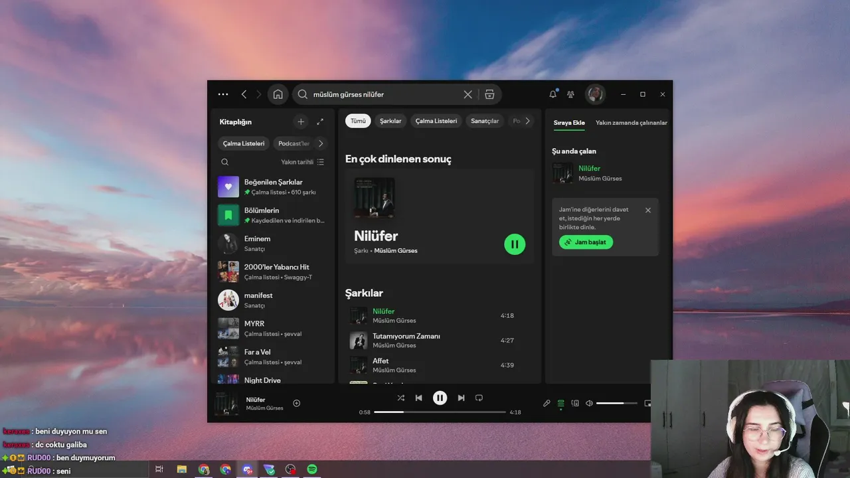Add Nilüfer to liked songs via plus circle
Screen dimensions: 850x478
pyautogui.click(x=297, y=403)
